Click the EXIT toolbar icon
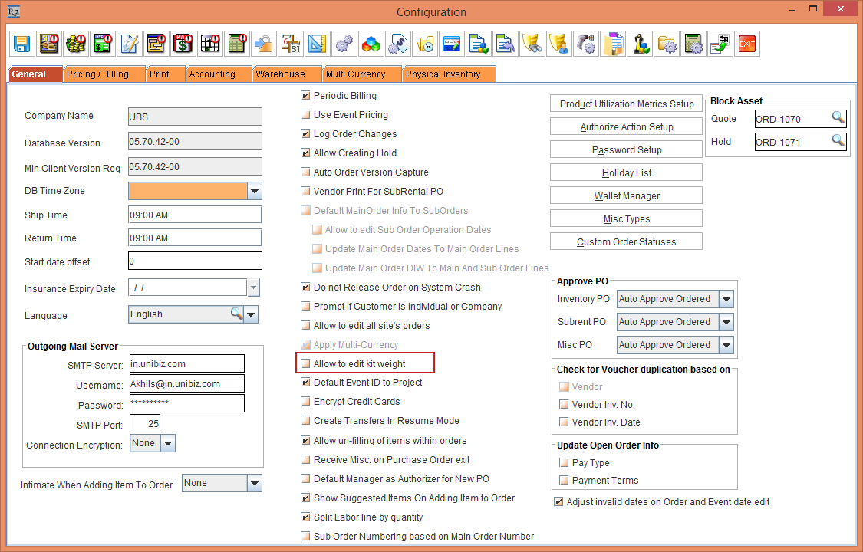This screenshot has height=552, width=863. point(746,44)
